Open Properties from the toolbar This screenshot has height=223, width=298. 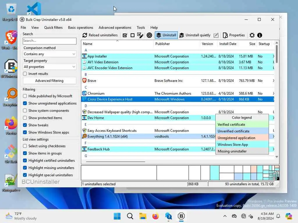[x=234, y=35]
